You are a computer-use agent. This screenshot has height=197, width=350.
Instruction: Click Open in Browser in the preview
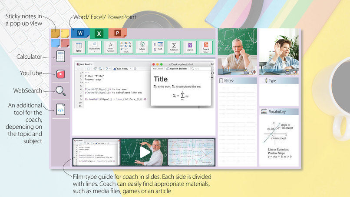tap(177, 69)
